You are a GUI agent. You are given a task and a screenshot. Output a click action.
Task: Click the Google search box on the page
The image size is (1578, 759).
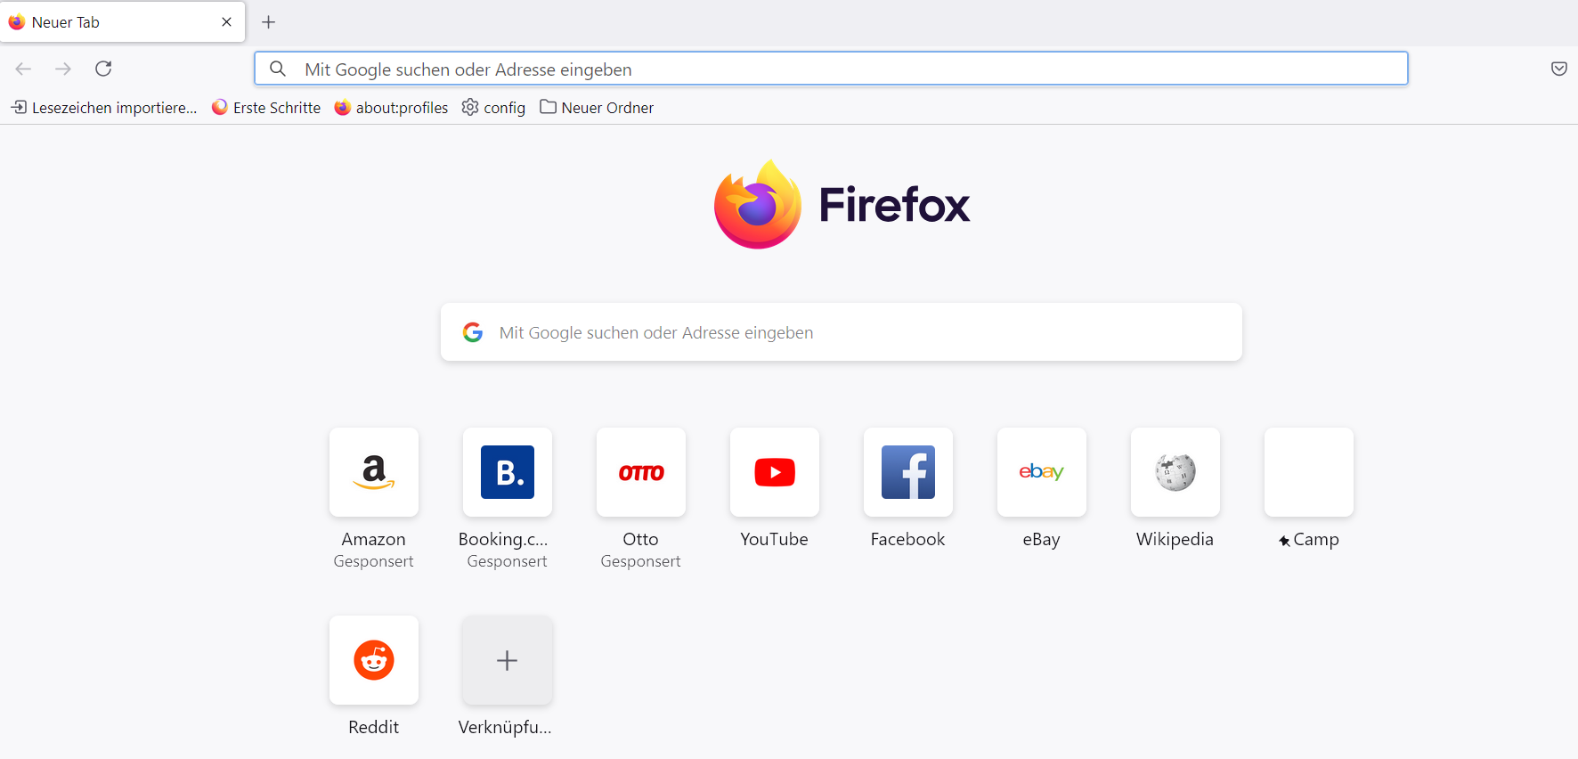[x=842, y=332]
